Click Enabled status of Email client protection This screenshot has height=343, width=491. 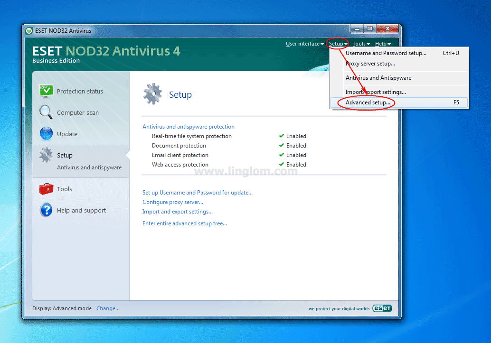click(x=296, y=155)
